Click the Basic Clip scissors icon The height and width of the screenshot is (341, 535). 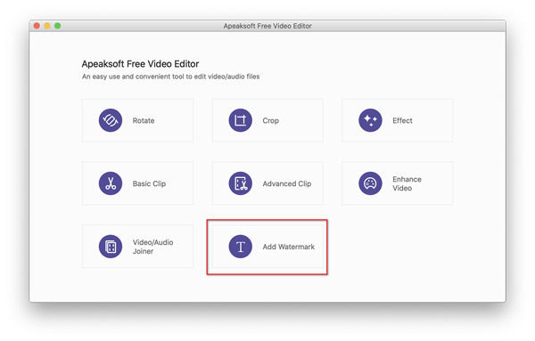[111, 183]
